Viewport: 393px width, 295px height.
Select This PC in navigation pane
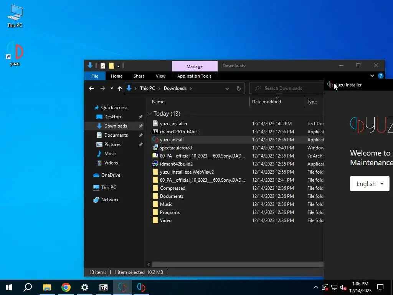109,187
